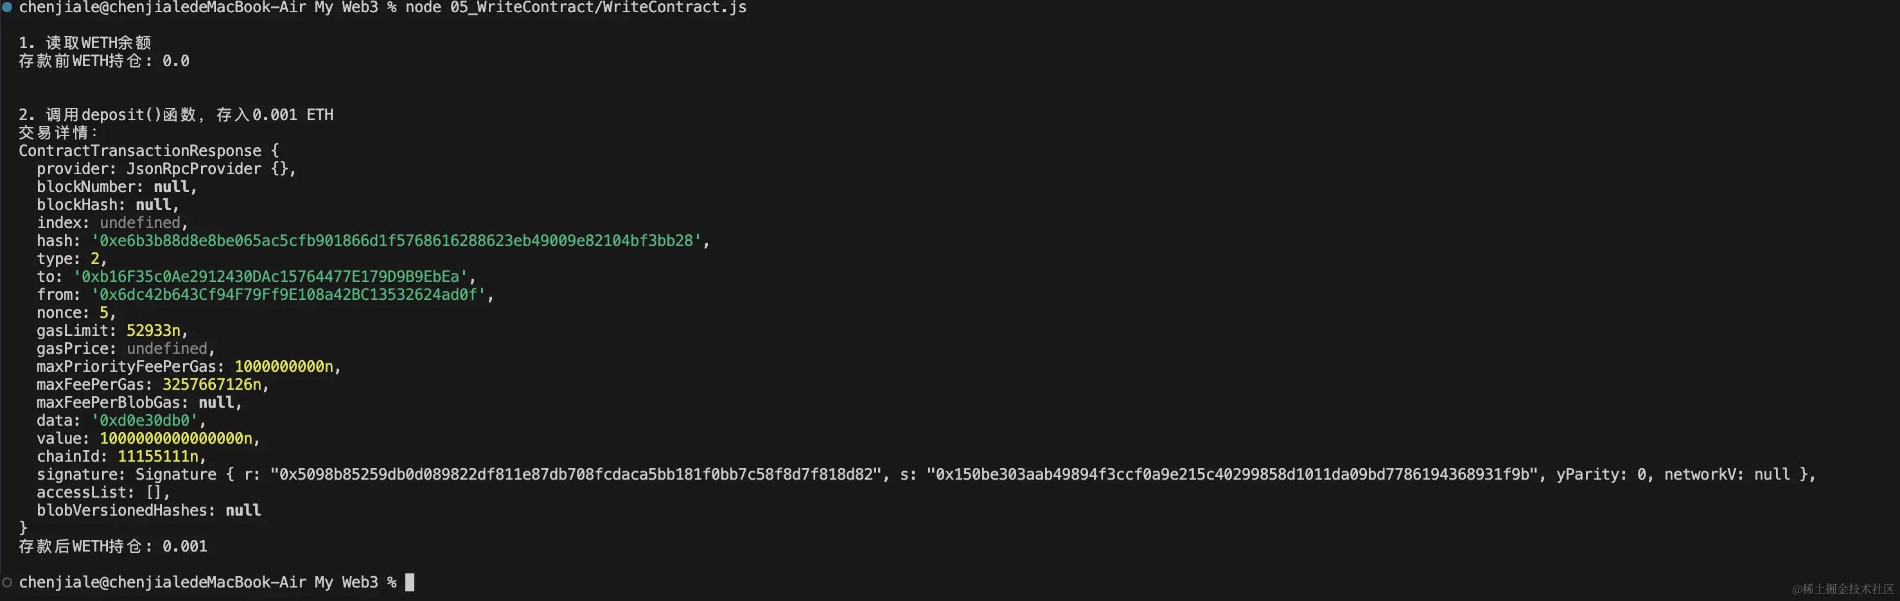Image resolution: width=1900 pixels, height=601 pixels.
Task: Select the transaction hash string
Action: [396, 241]
